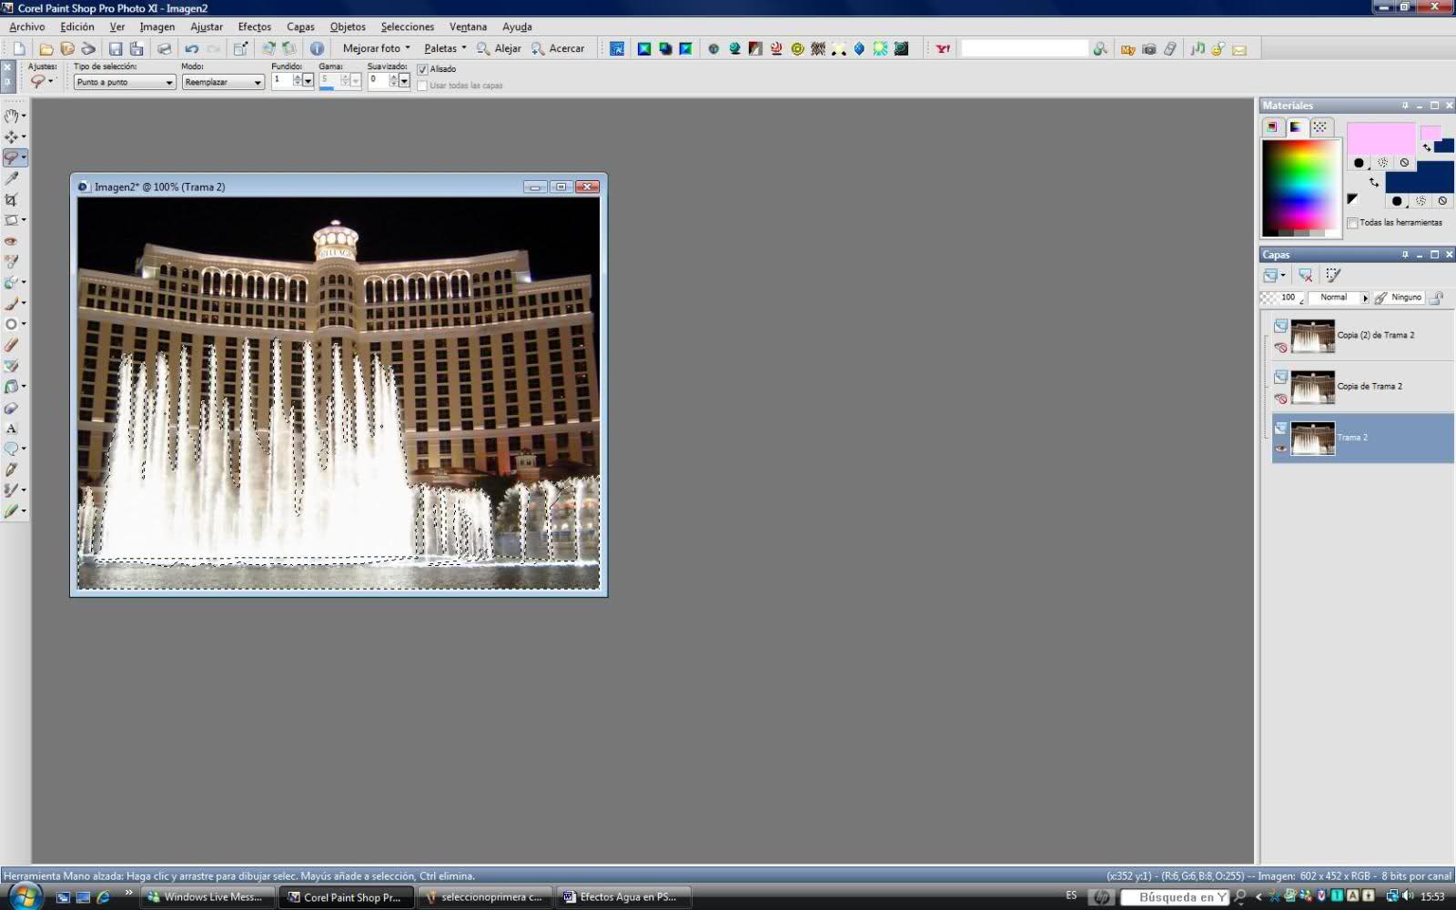
Task: Select the Pan hand tool
Action: tap(12, 116)
